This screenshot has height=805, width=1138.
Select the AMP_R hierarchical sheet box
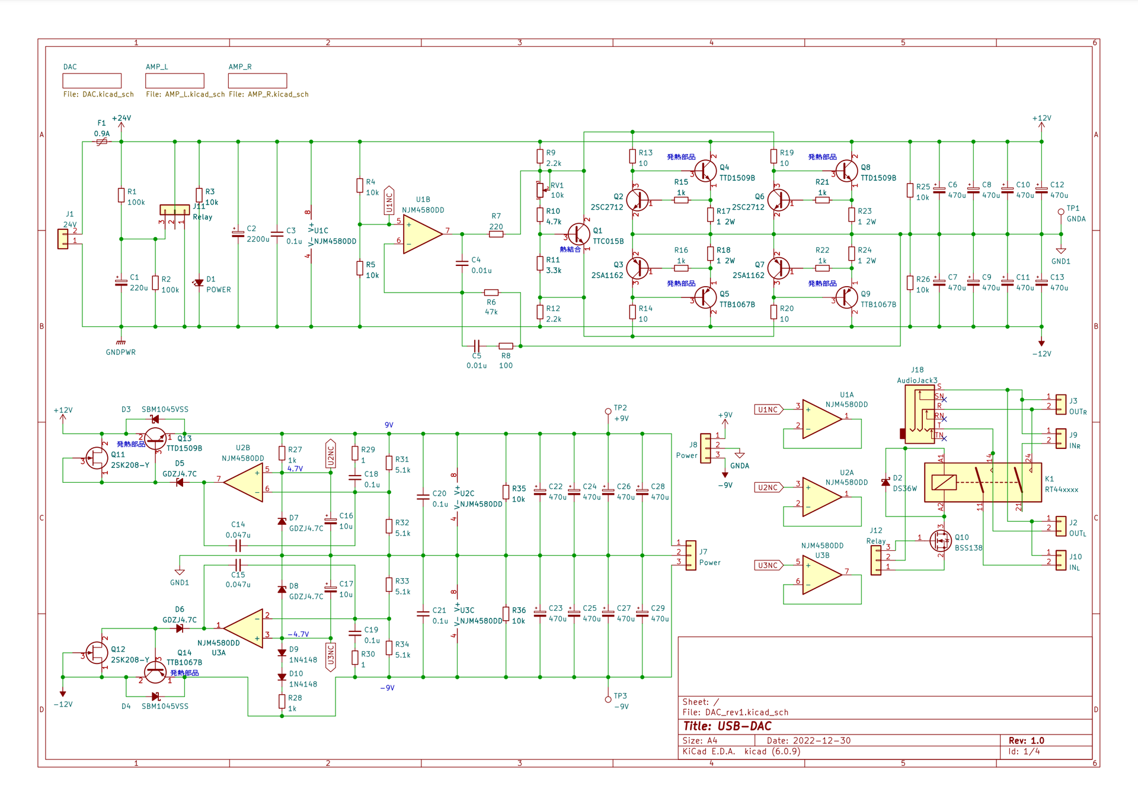(257, 81)
